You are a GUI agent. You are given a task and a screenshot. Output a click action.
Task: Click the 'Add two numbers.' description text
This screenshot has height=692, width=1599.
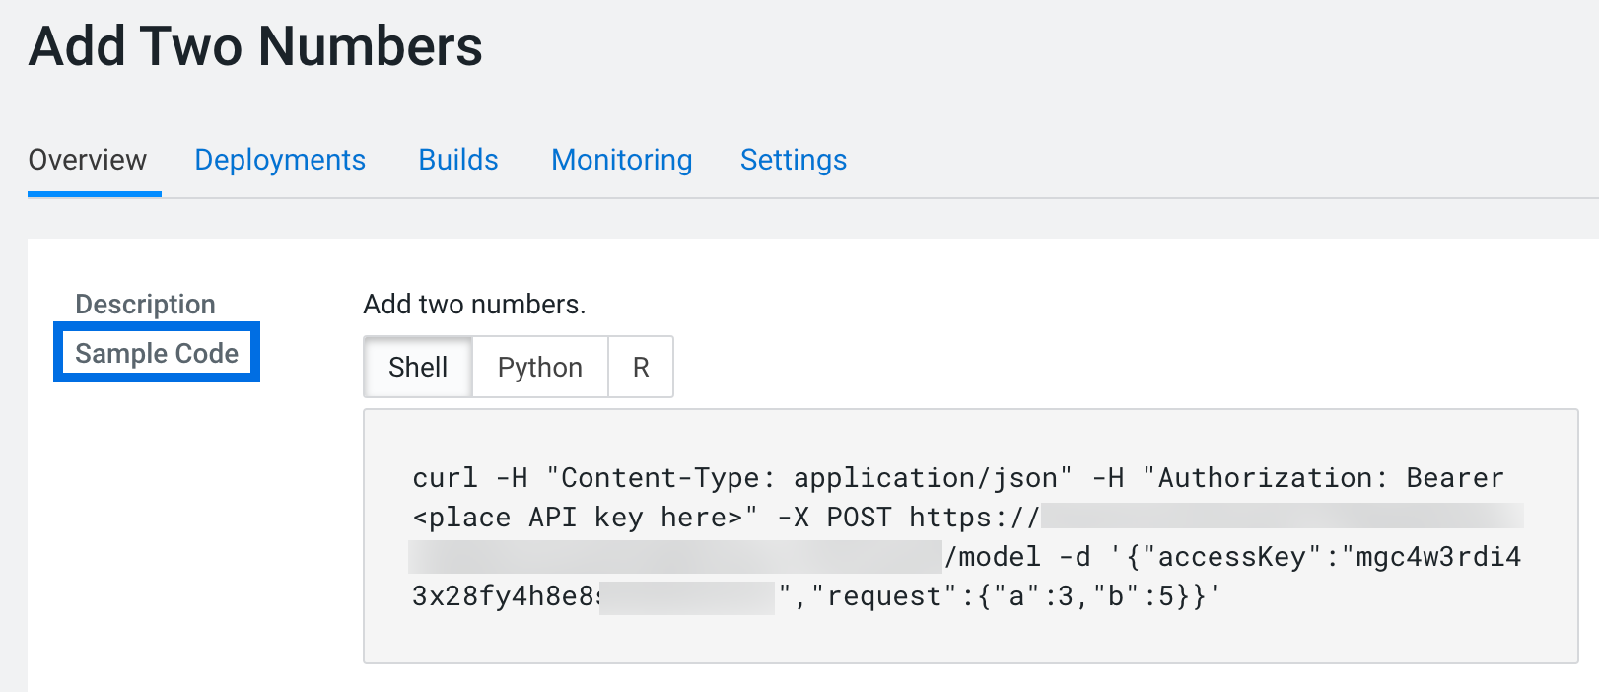pyautogui.click(x=474, y=304)
